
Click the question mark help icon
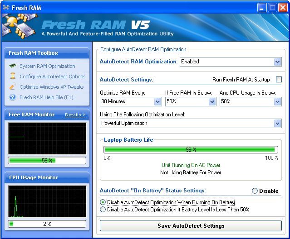click(x=13, y=97)
